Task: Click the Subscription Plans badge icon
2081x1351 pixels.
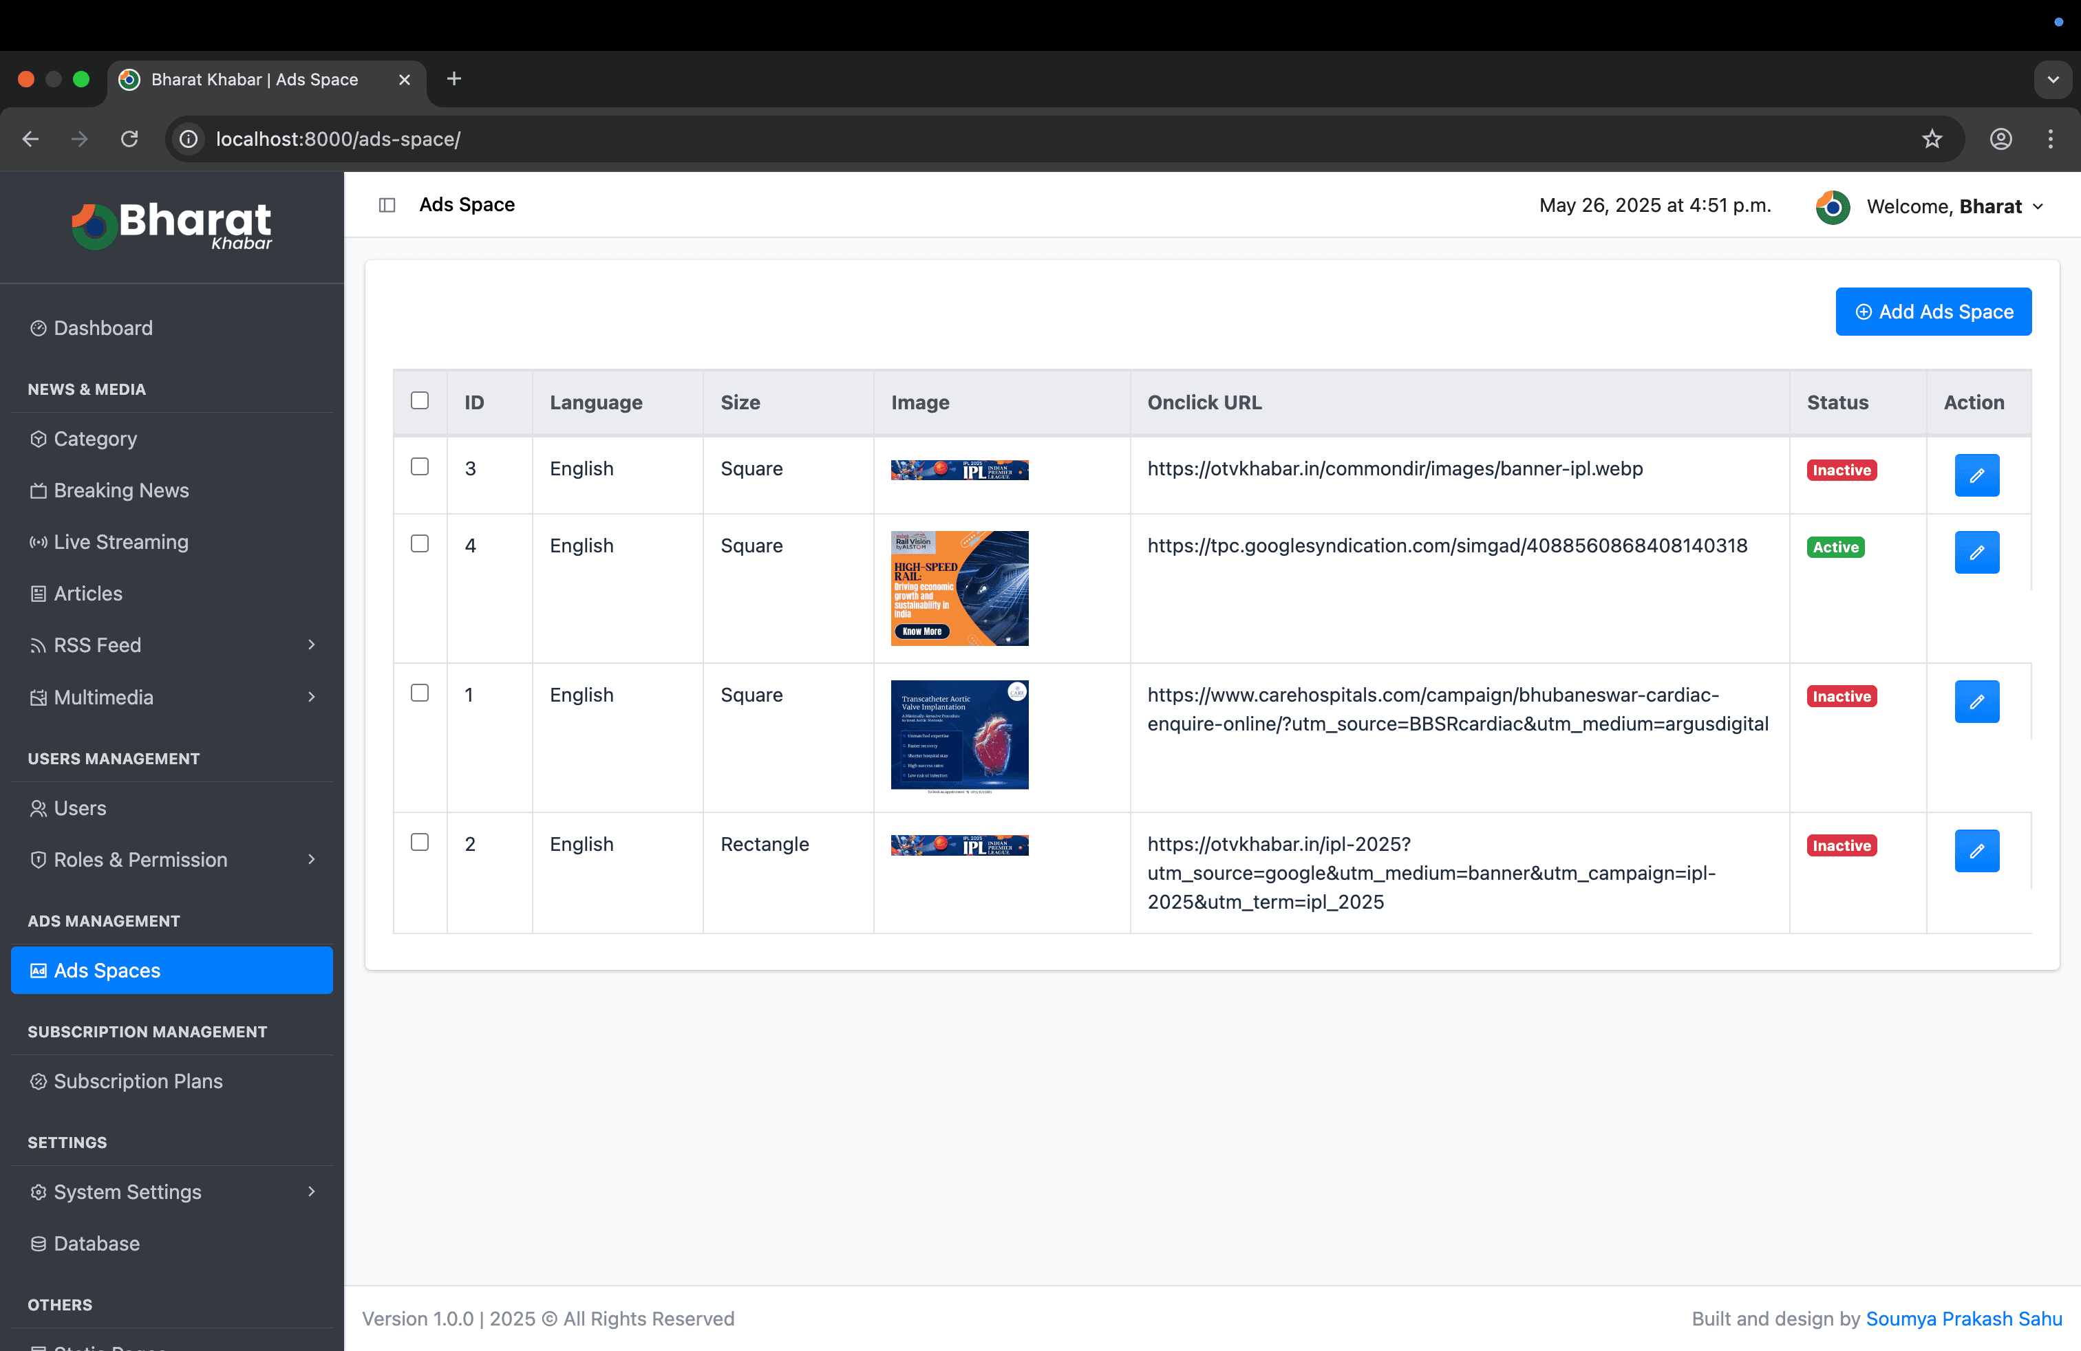Action: [x=38, y=1082]
